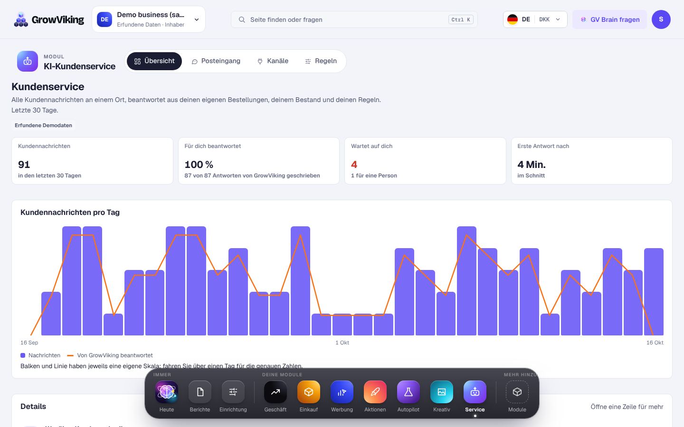Add more via the Module icon

pyautogui.click(x=517, y=392)
